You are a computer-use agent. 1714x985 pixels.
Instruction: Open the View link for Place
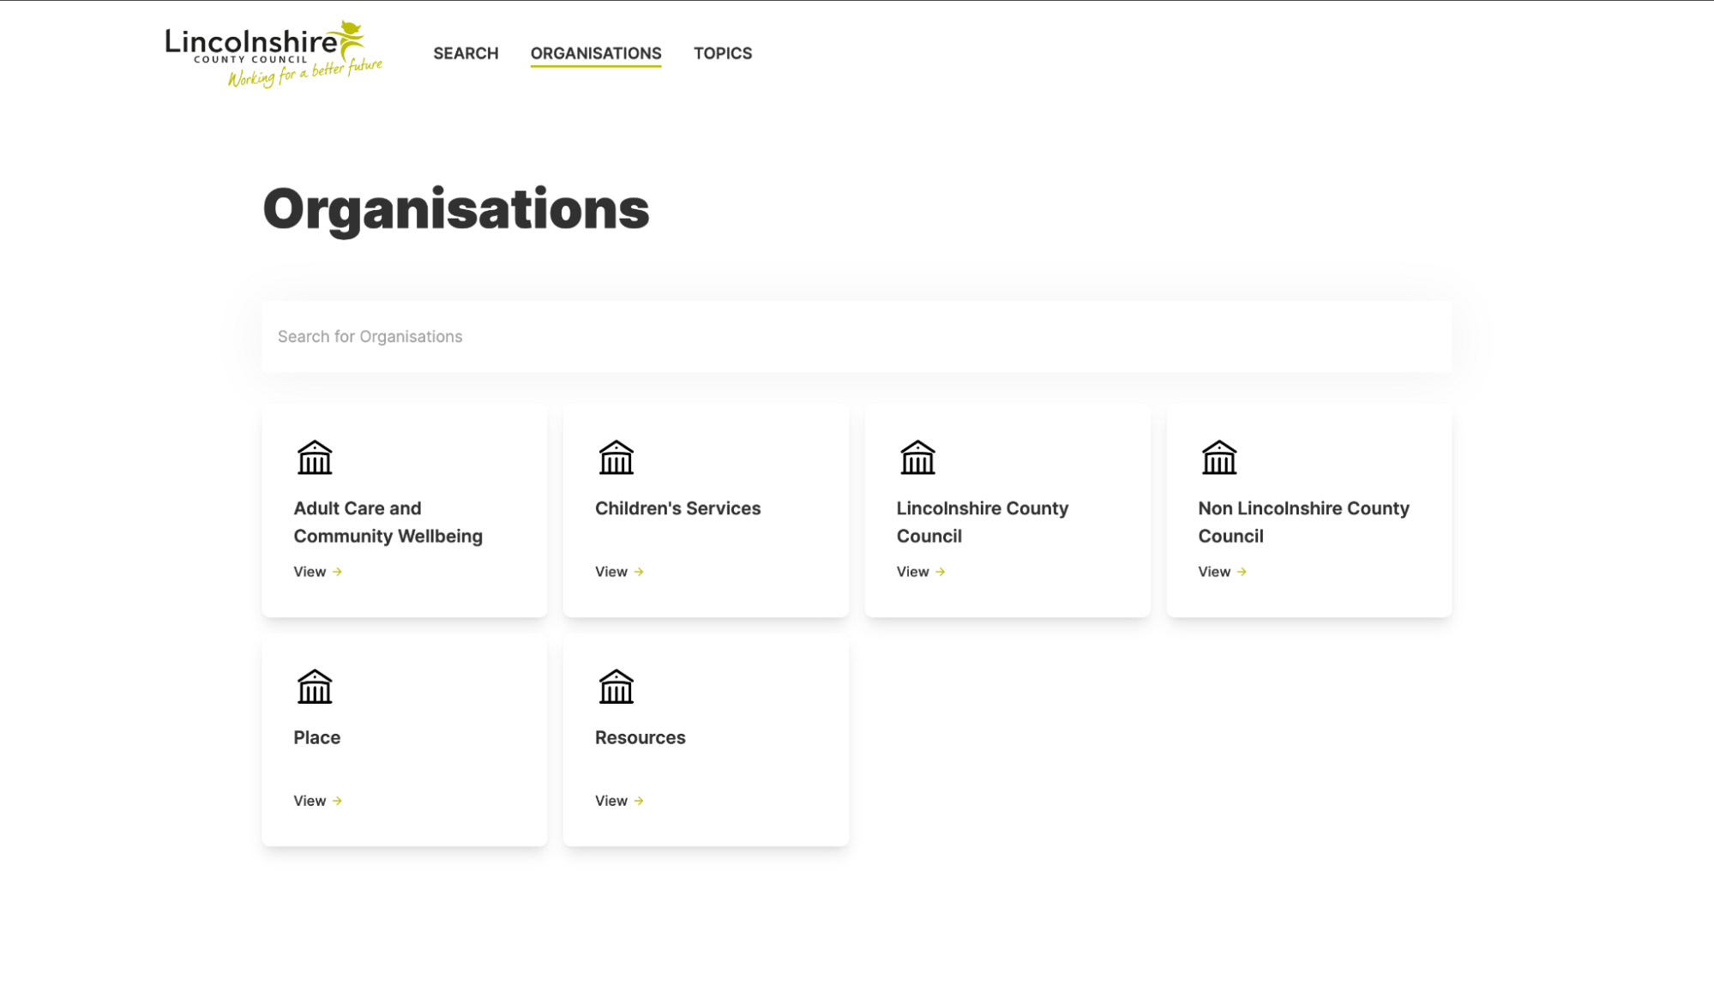[317, 801]
